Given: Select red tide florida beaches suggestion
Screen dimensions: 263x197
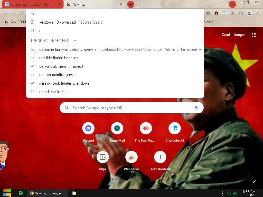Looking at the screenshot, I should click(115, 58).
